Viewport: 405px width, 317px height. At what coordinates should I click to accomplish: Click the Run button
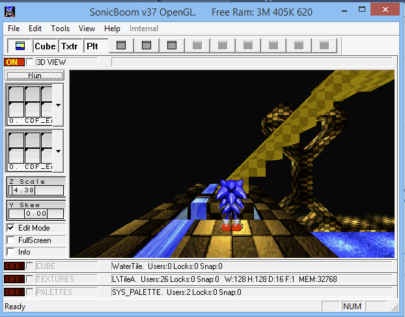pyautogui.click(x=35, y=75)
